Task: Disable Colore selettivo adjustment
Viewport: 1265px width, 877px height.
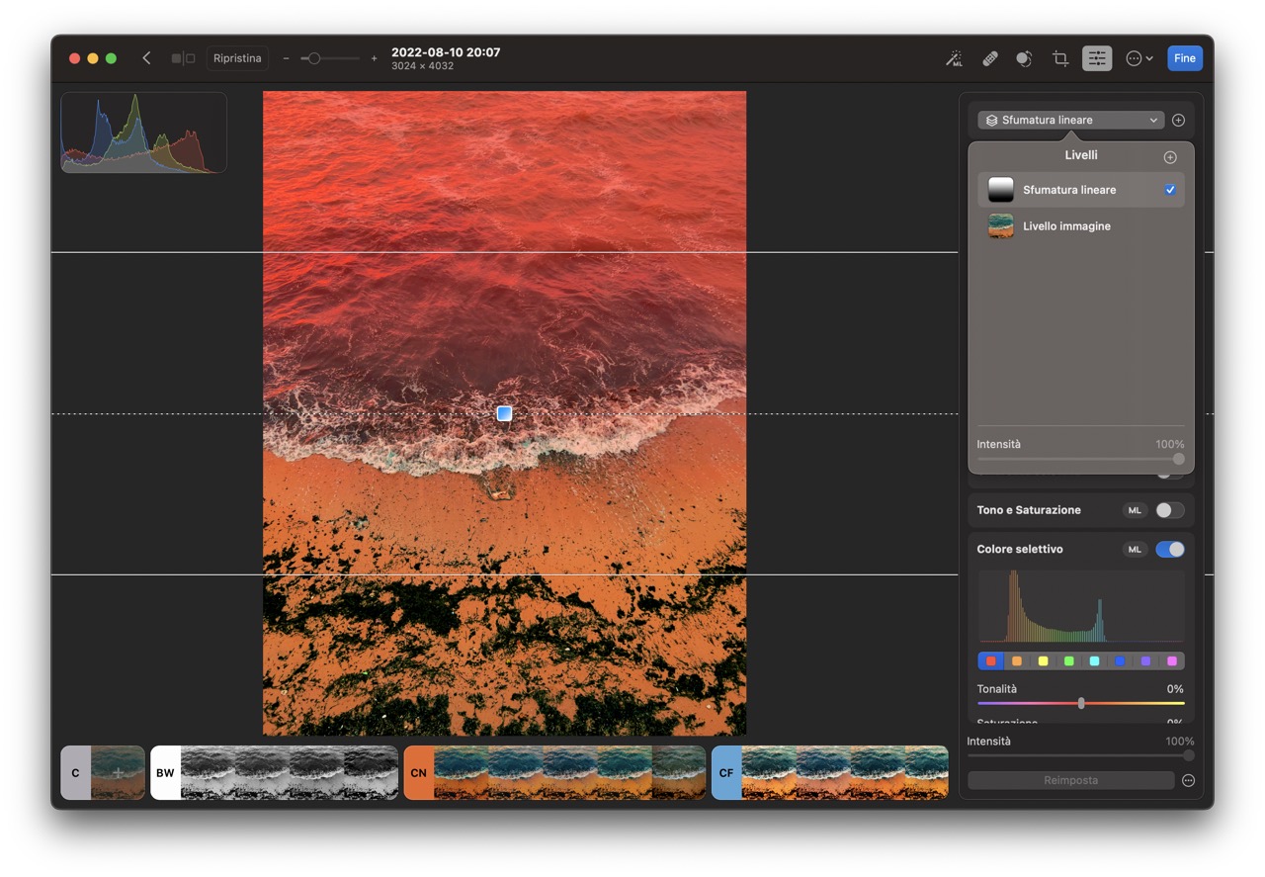Action: pyautogui.click(x=1170, y=549)
